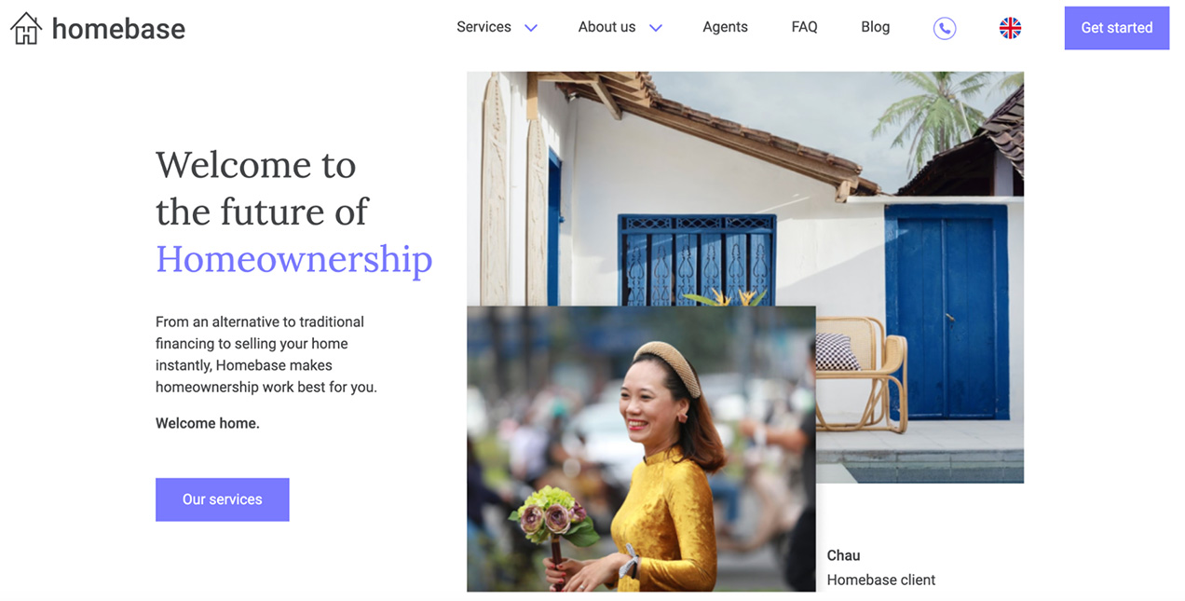
Task: Click the homebase house logo icon
Action: [x=26, y=28]
